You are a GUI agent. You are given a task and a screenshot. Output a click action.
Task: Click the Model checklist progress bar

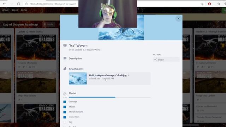110,97
